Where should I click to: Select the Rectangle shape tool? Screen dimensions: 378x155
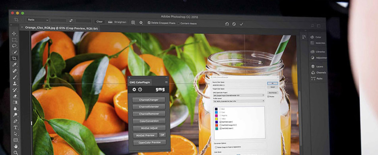click(x=16, y=140)
